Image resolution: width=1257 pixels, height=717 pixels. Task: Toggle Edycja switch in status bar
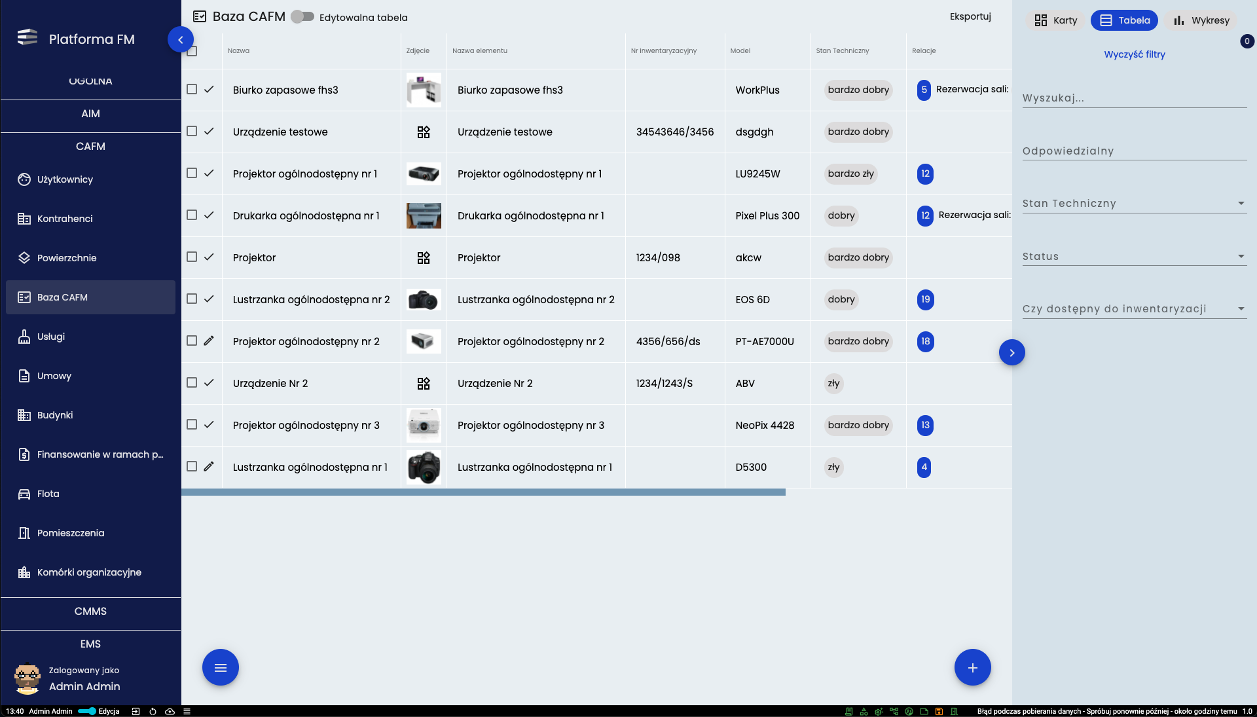point(87,711)
